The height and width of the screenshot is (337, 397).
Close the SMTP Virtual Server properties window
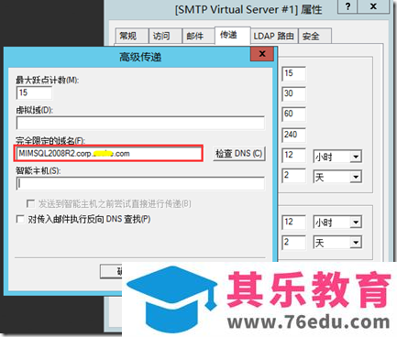pyautogui.click(x=373, y=6)
